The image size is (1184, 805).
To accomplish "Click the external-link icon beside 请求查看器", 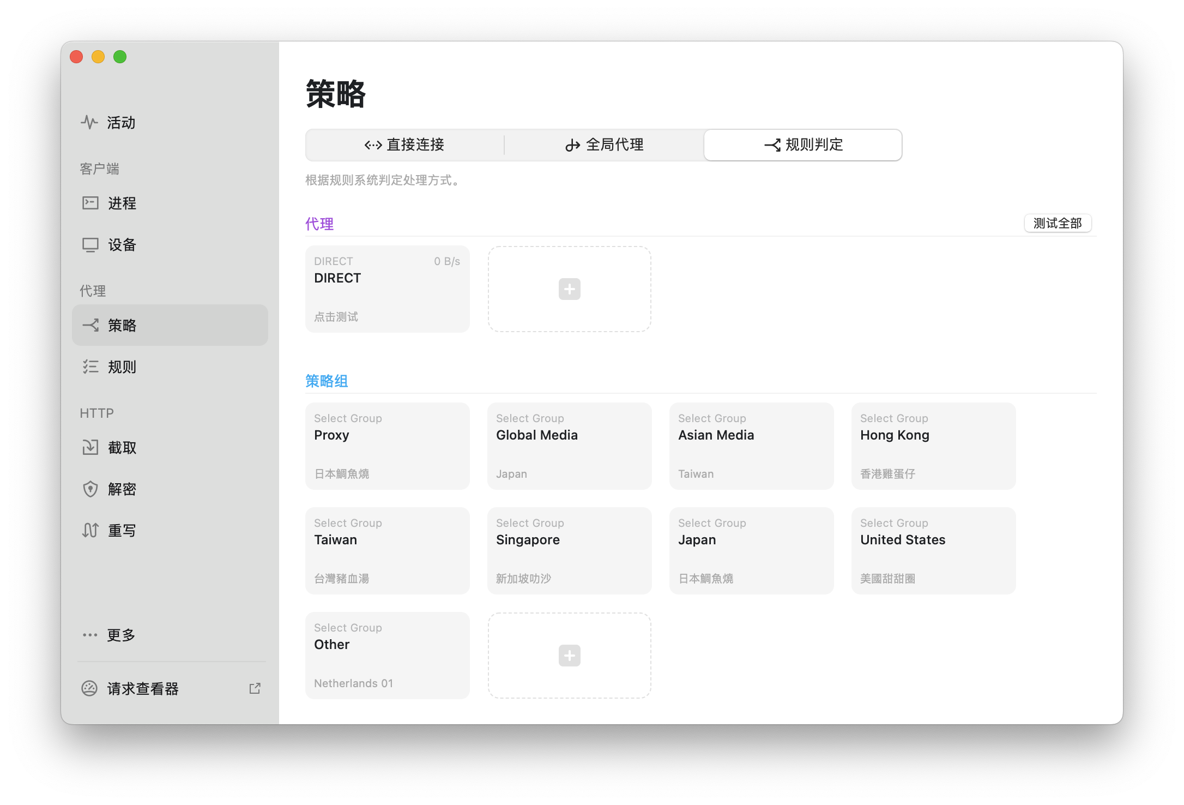I will (x=255, y=688).
